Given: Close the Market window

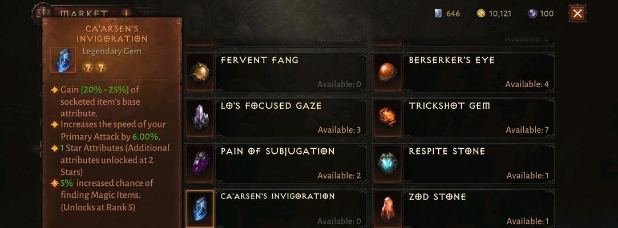Looking at the screenshot, I should (x=577, y=13).
